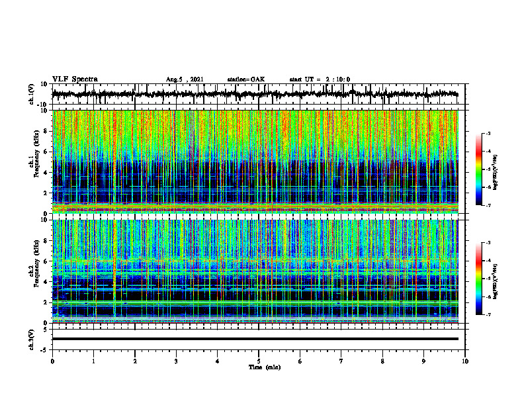Click the "6" kHz tick of ch.1 frequency axis
Screen dimensions: 524x405
46,152
